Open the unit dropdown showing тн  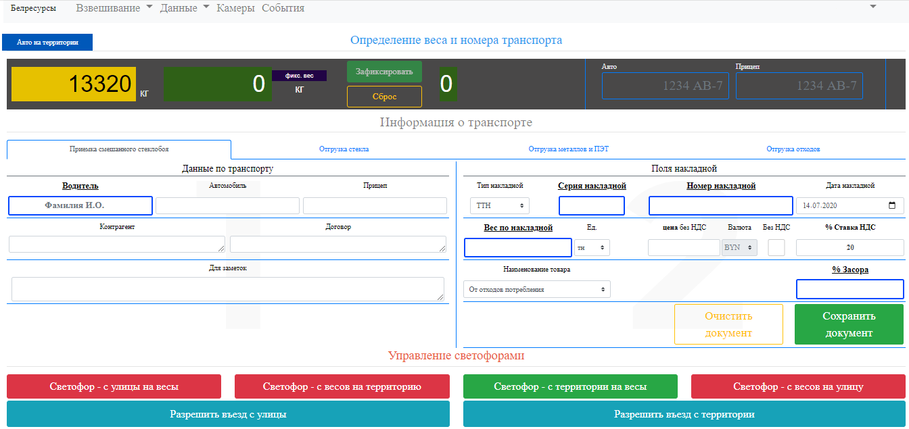click(592, 248)
